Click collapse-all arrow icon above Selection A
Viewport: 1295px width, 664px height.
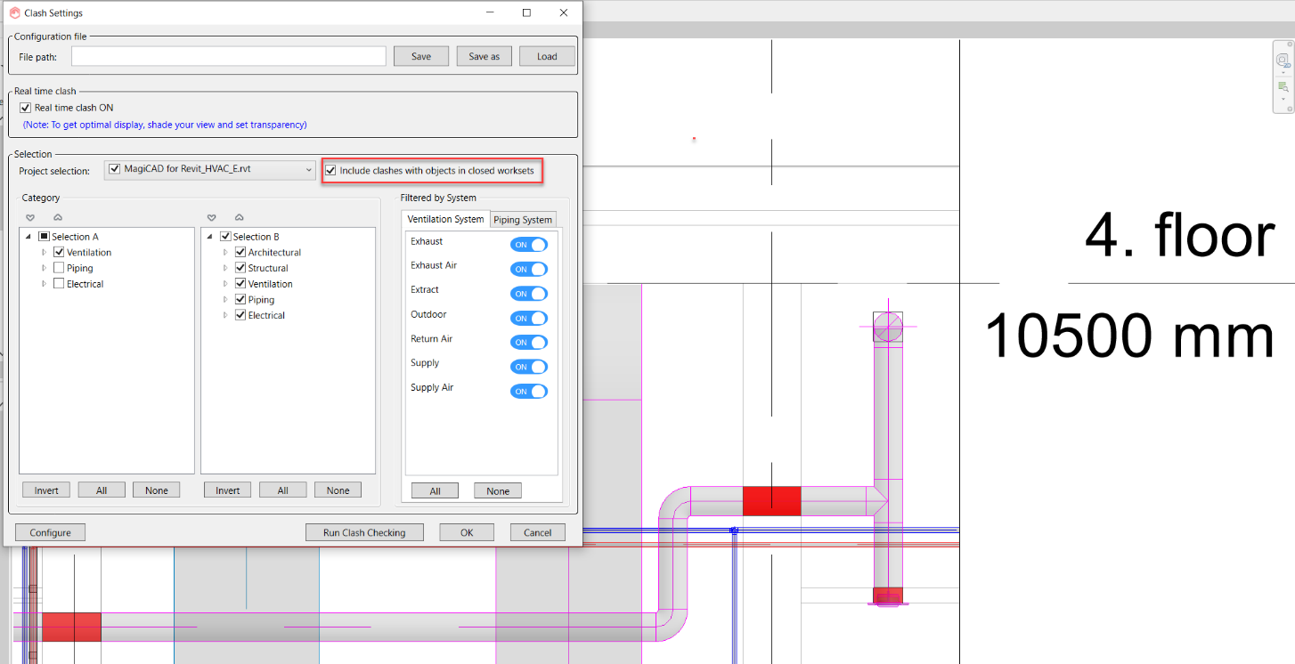point(58,217)
